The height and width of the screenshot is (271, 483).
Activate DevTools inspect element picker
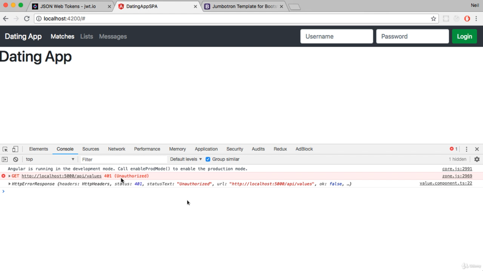5,149
